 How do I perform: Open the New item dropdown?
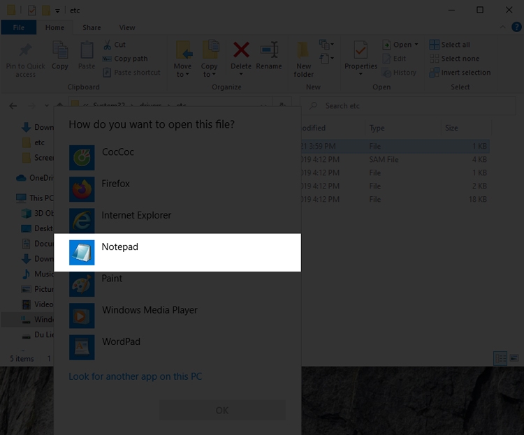[x=326, y=44]
